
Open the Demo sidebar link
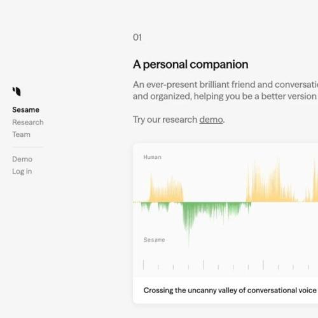(x=22, y=159)
